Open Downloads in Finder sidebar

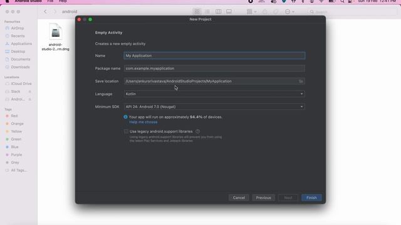coord(20,67)
